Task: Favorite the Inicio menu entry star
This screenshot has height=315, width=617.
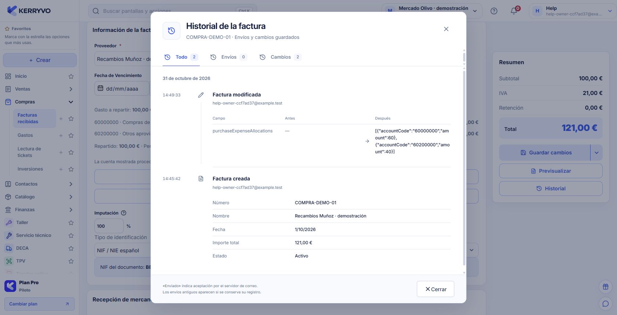Action: [71, 76]
